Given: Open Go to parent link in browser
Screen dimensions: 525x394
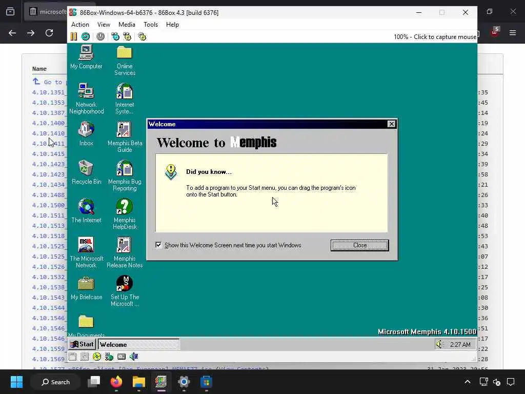Looking at the screenshot, I should pyautogui.click(x=50, y=82).
